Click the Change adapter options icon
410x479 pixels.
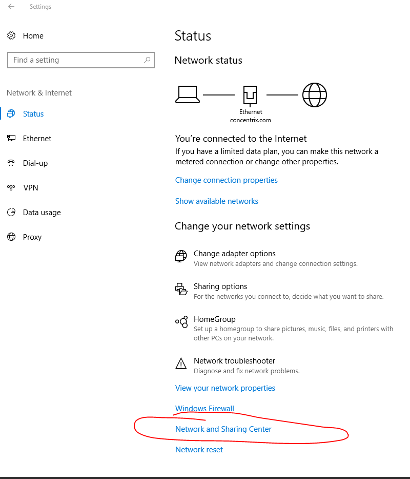181,256
